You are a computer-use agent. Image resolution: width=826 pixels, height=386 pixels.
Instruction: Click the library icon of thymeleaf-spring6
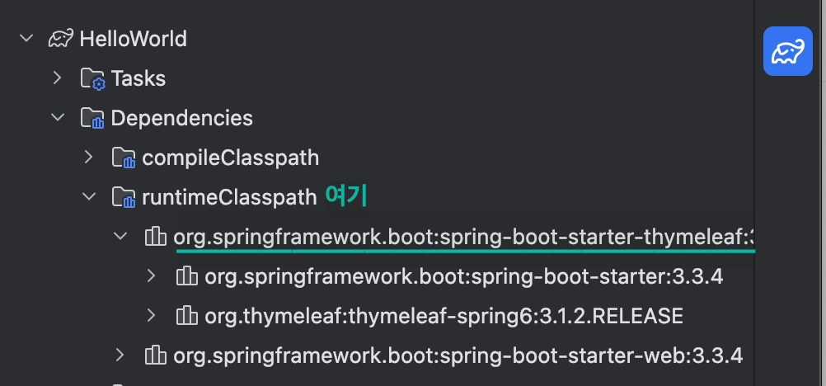186,315
